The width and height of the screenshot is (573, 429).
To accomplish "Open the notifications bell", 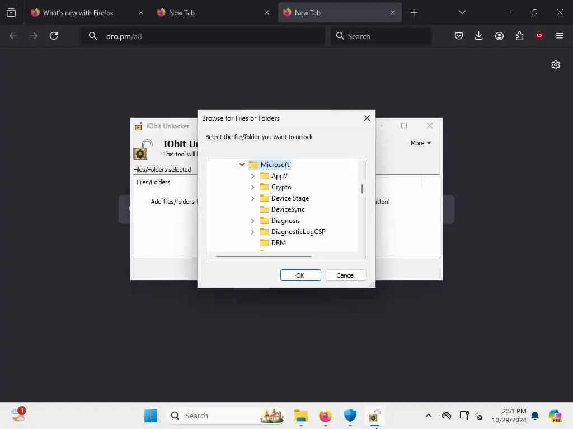I will (x=535, y=416).
